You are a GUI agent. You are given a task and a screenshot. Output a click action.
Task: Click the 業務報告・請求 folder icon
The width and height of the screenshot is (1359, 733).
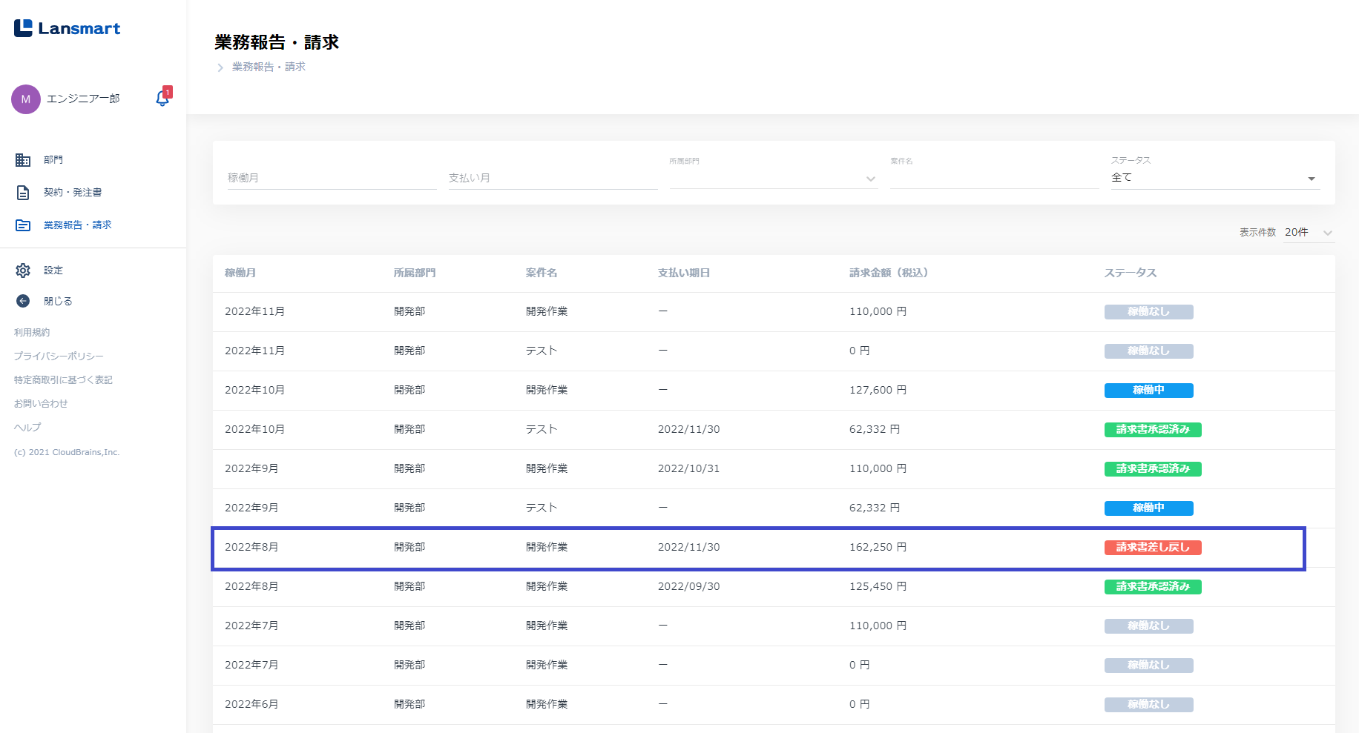coord(23,225)
